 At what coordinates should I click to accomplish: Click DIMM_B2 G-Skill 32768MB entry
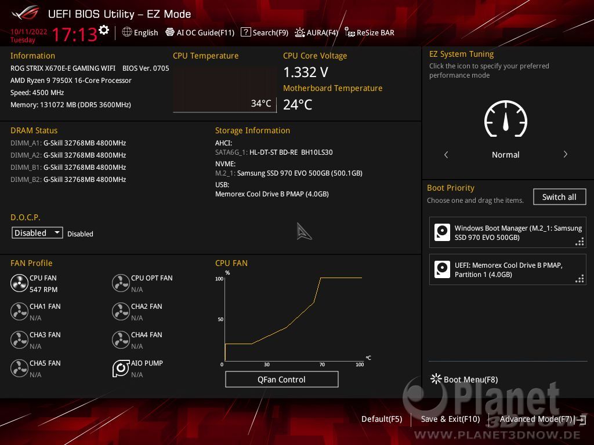coord(68,180)
